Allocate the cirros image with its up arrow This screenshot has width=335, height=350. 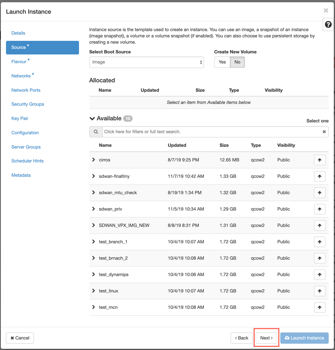(320, 160)
